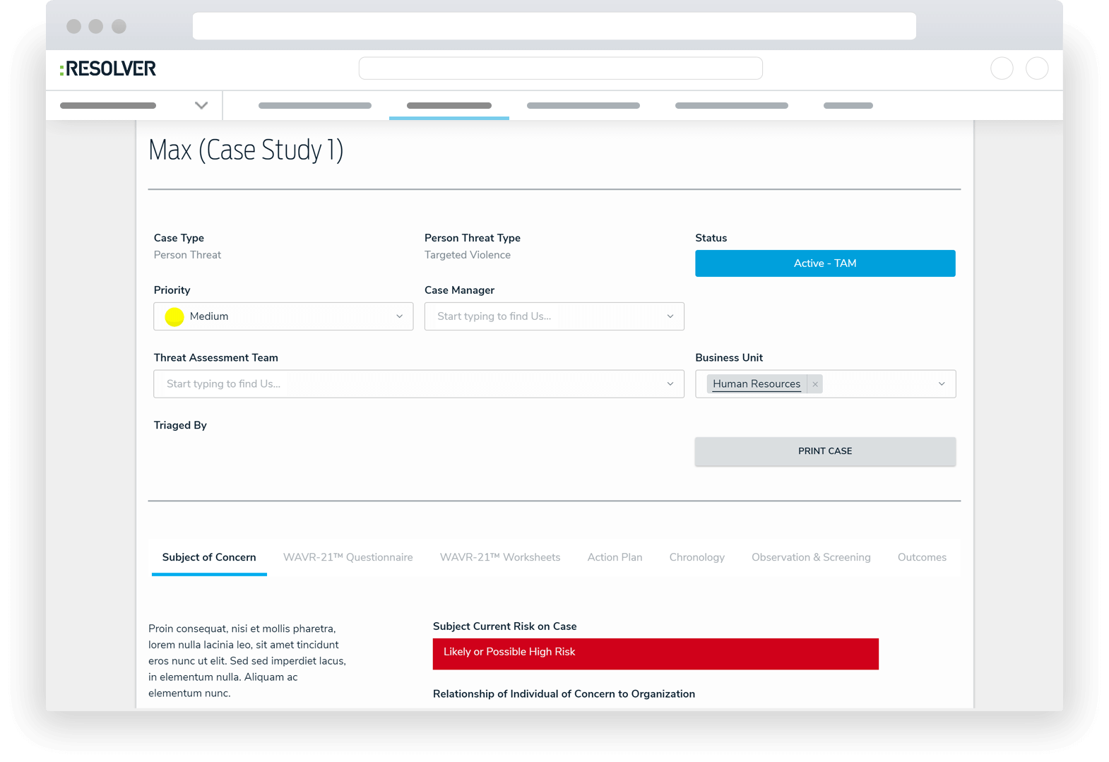
Task: Open Observation & Screening tab
Action: point(810,557)
